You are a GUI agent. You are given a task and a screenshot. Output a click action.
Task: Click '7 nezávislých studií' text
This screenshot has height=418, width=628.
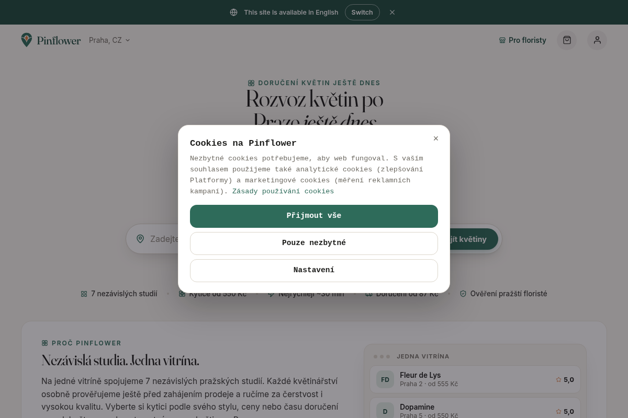[124, 294]
